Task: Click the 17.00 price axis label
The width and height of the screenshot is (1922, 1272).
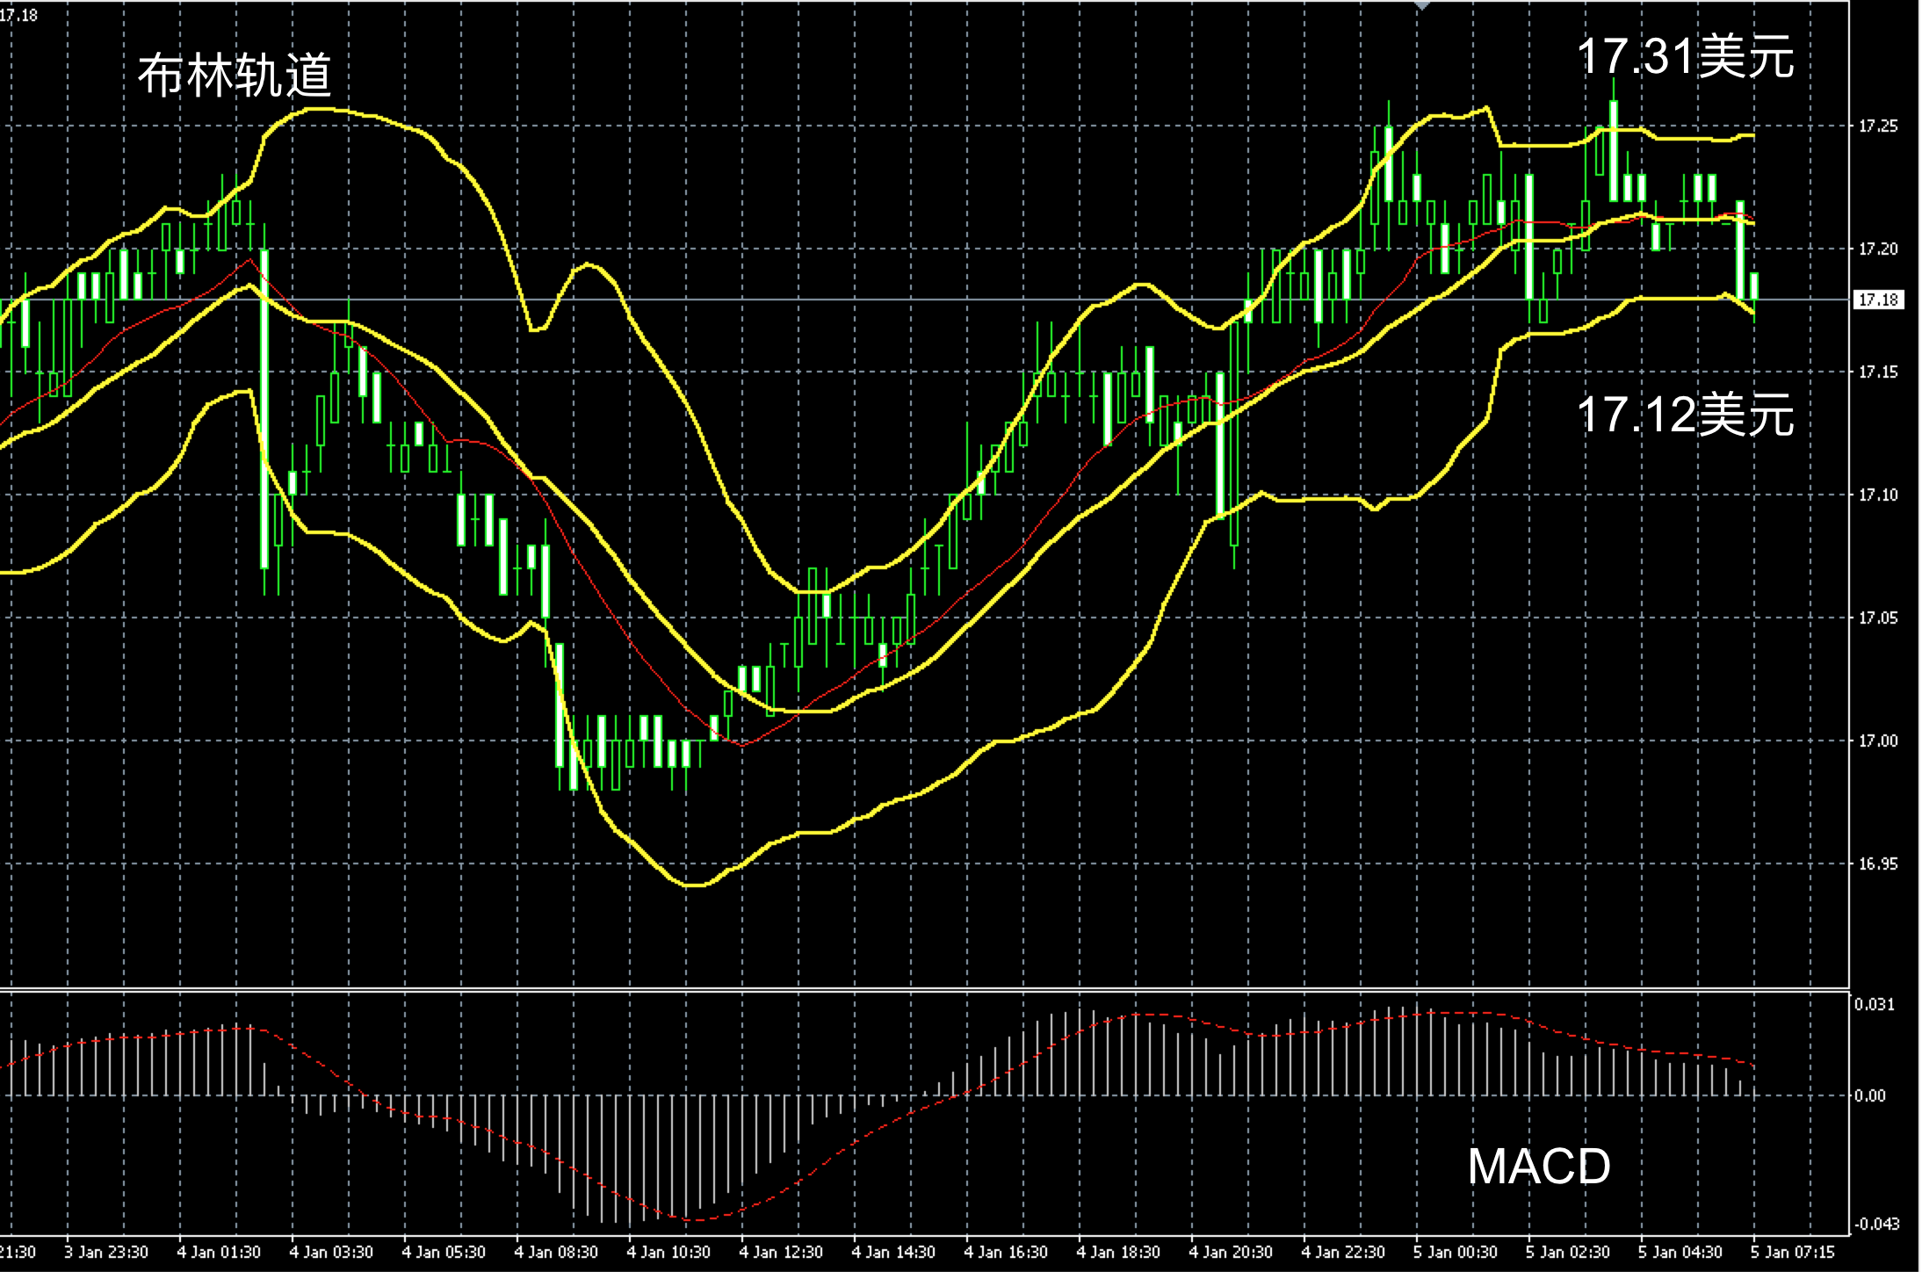Action: (1878, 741)
